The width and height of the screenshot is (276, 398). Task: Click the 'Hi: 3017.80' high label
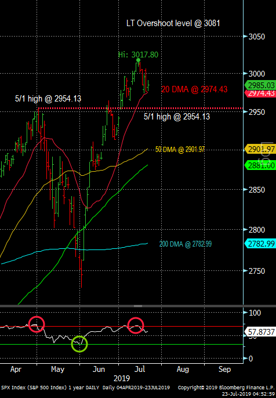[138, 55]
